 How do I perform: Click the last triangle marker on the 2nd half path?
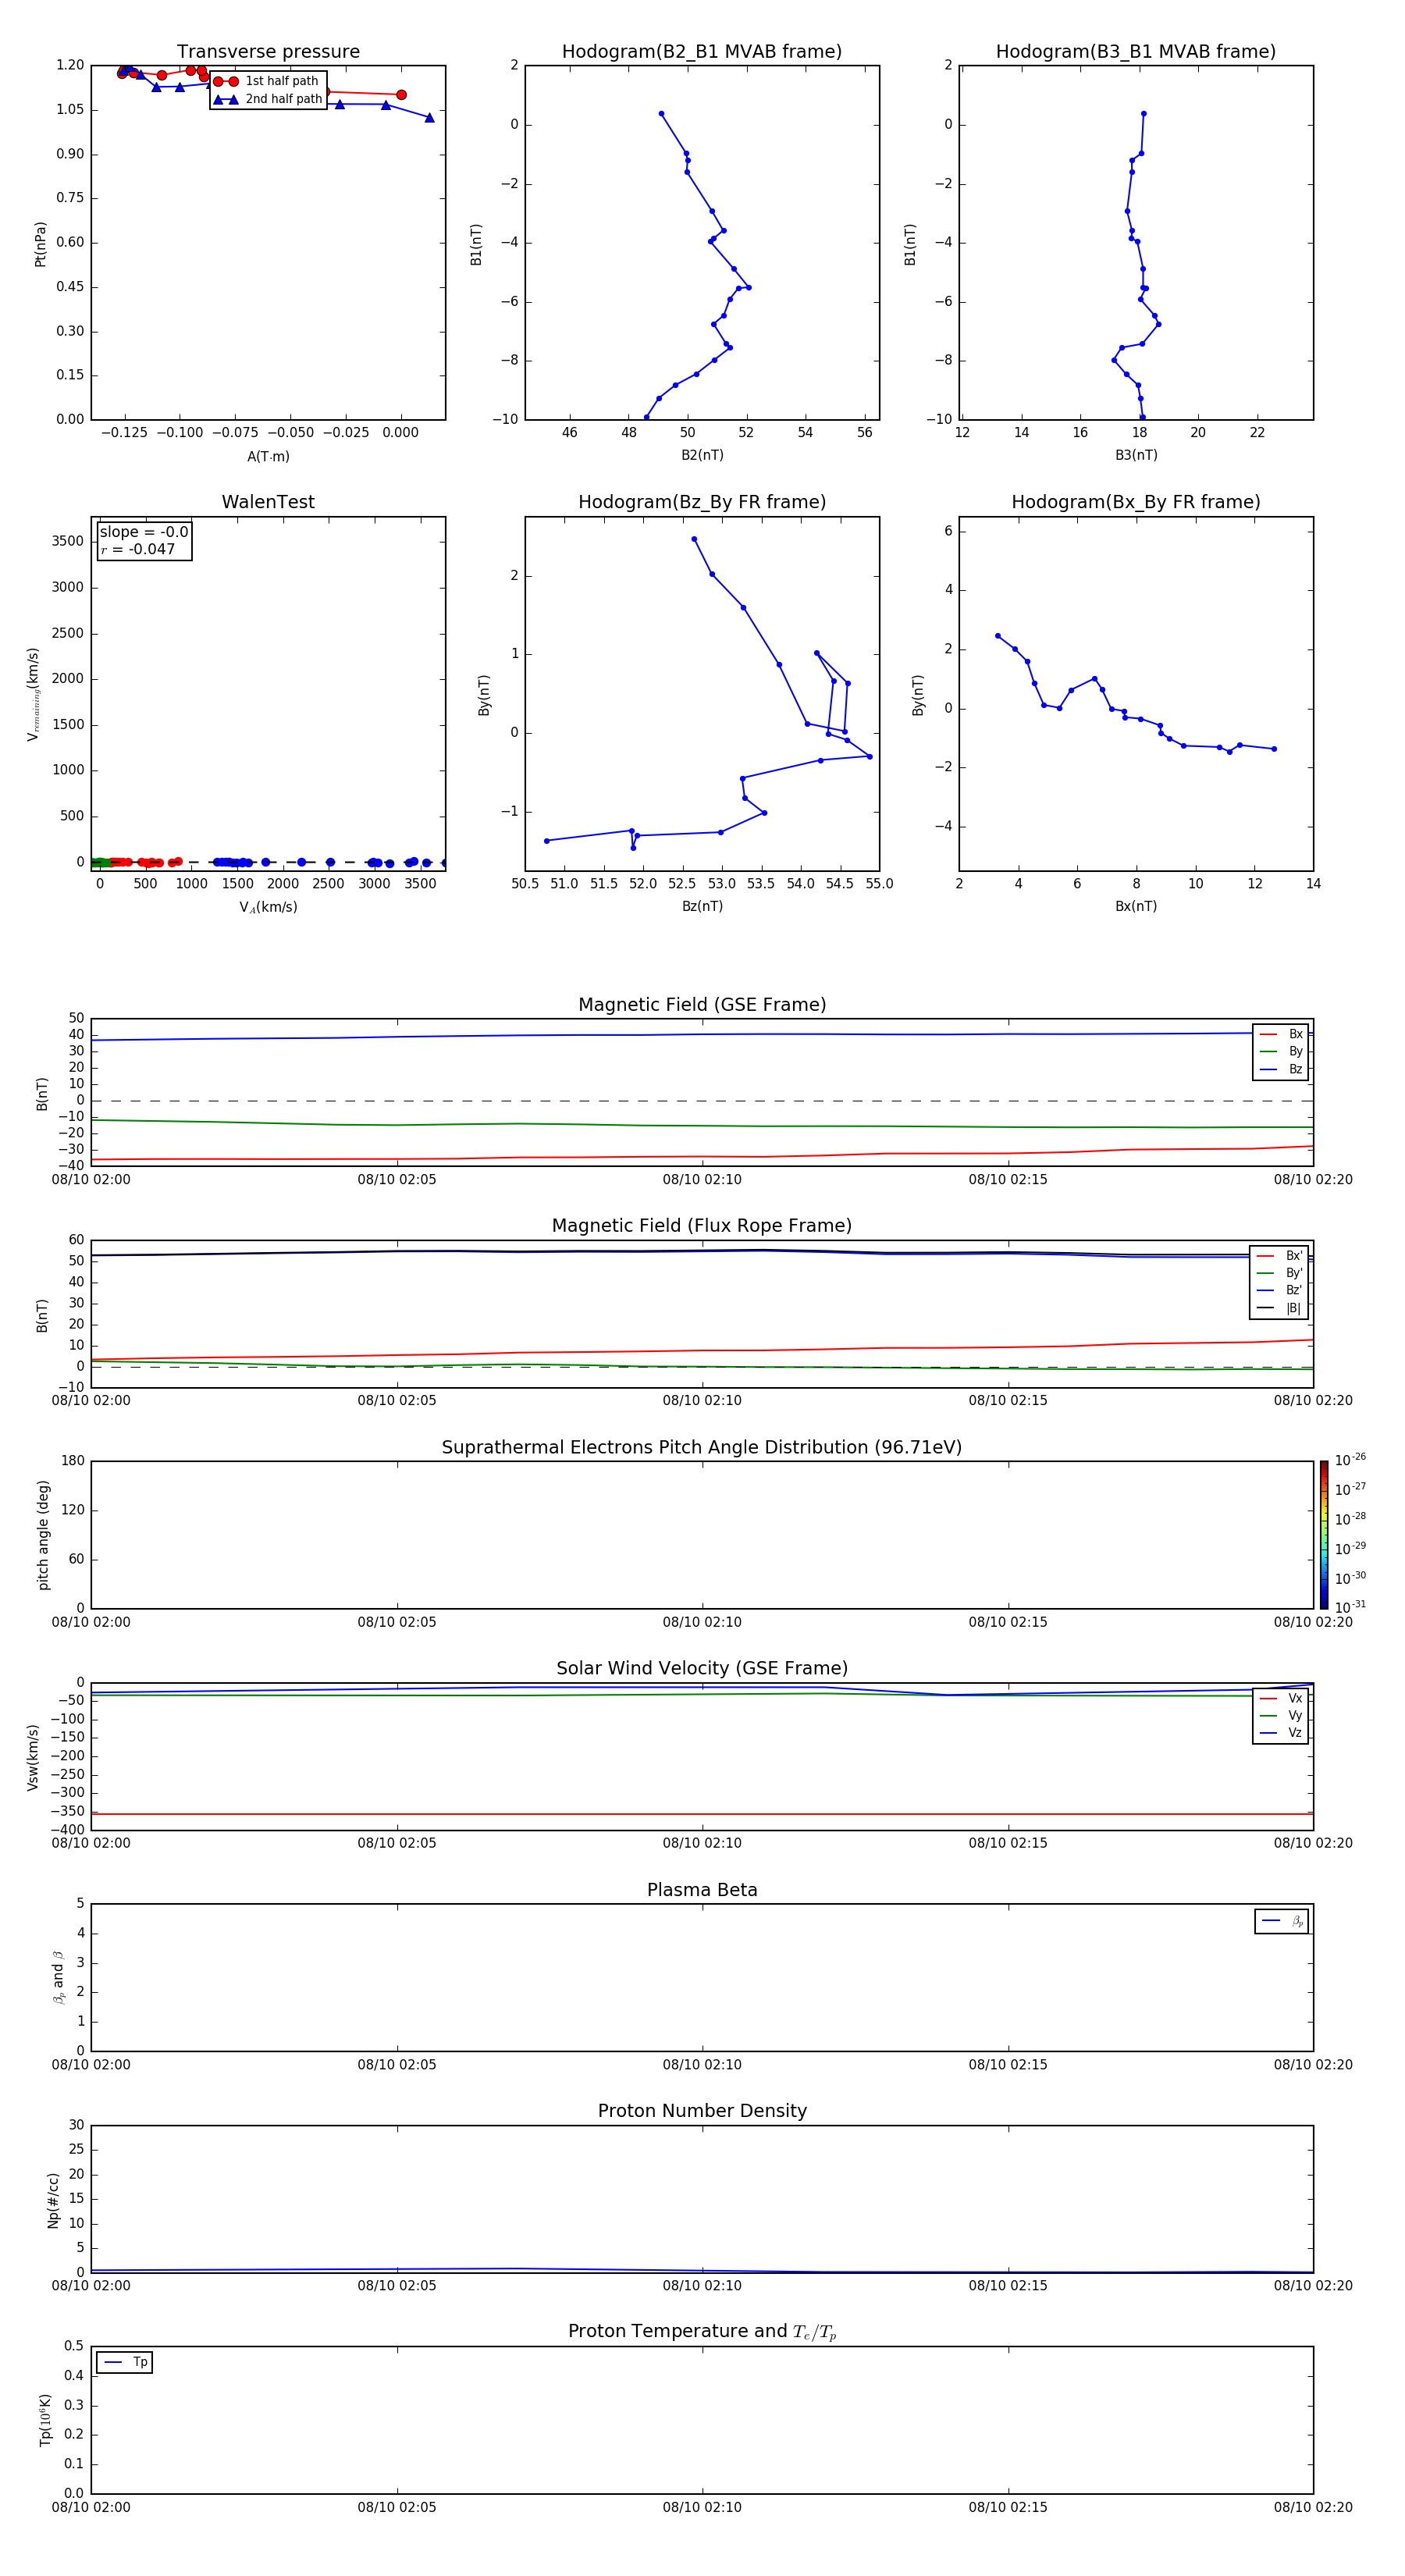pyautogui.click(x=430, y=118)
